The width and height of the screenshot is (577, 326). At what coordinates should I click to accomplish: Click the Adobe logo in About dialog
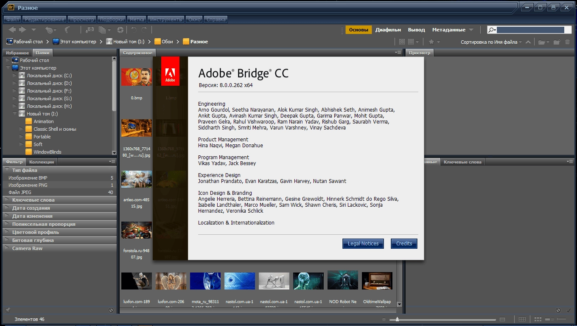coord(170,71)
